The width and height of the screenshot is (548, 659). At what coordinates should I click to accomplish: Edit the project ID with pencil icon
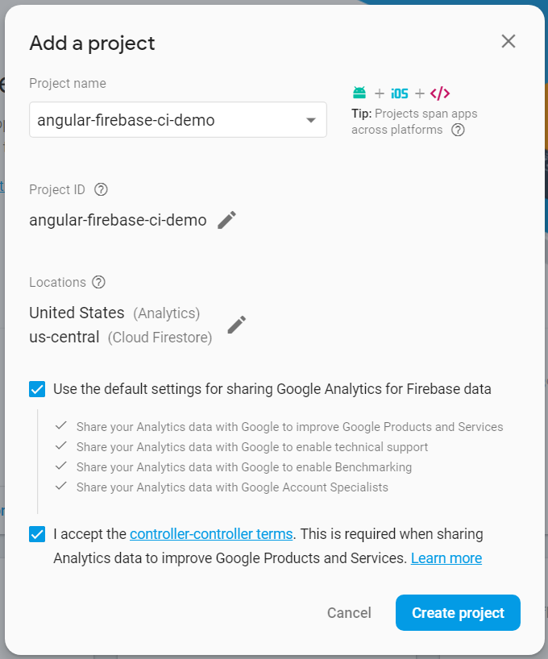pyautogui.click(x=227, y=220)
